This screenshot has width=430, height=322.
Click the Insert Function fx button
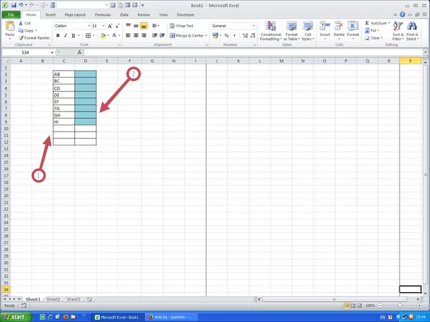[80, 53]
